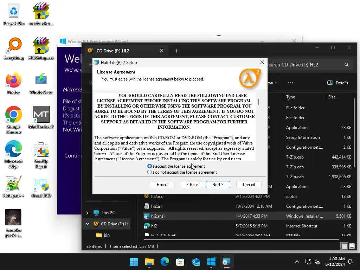Click the muted volume tray icon
360x270 pixels.
(317, 262)
